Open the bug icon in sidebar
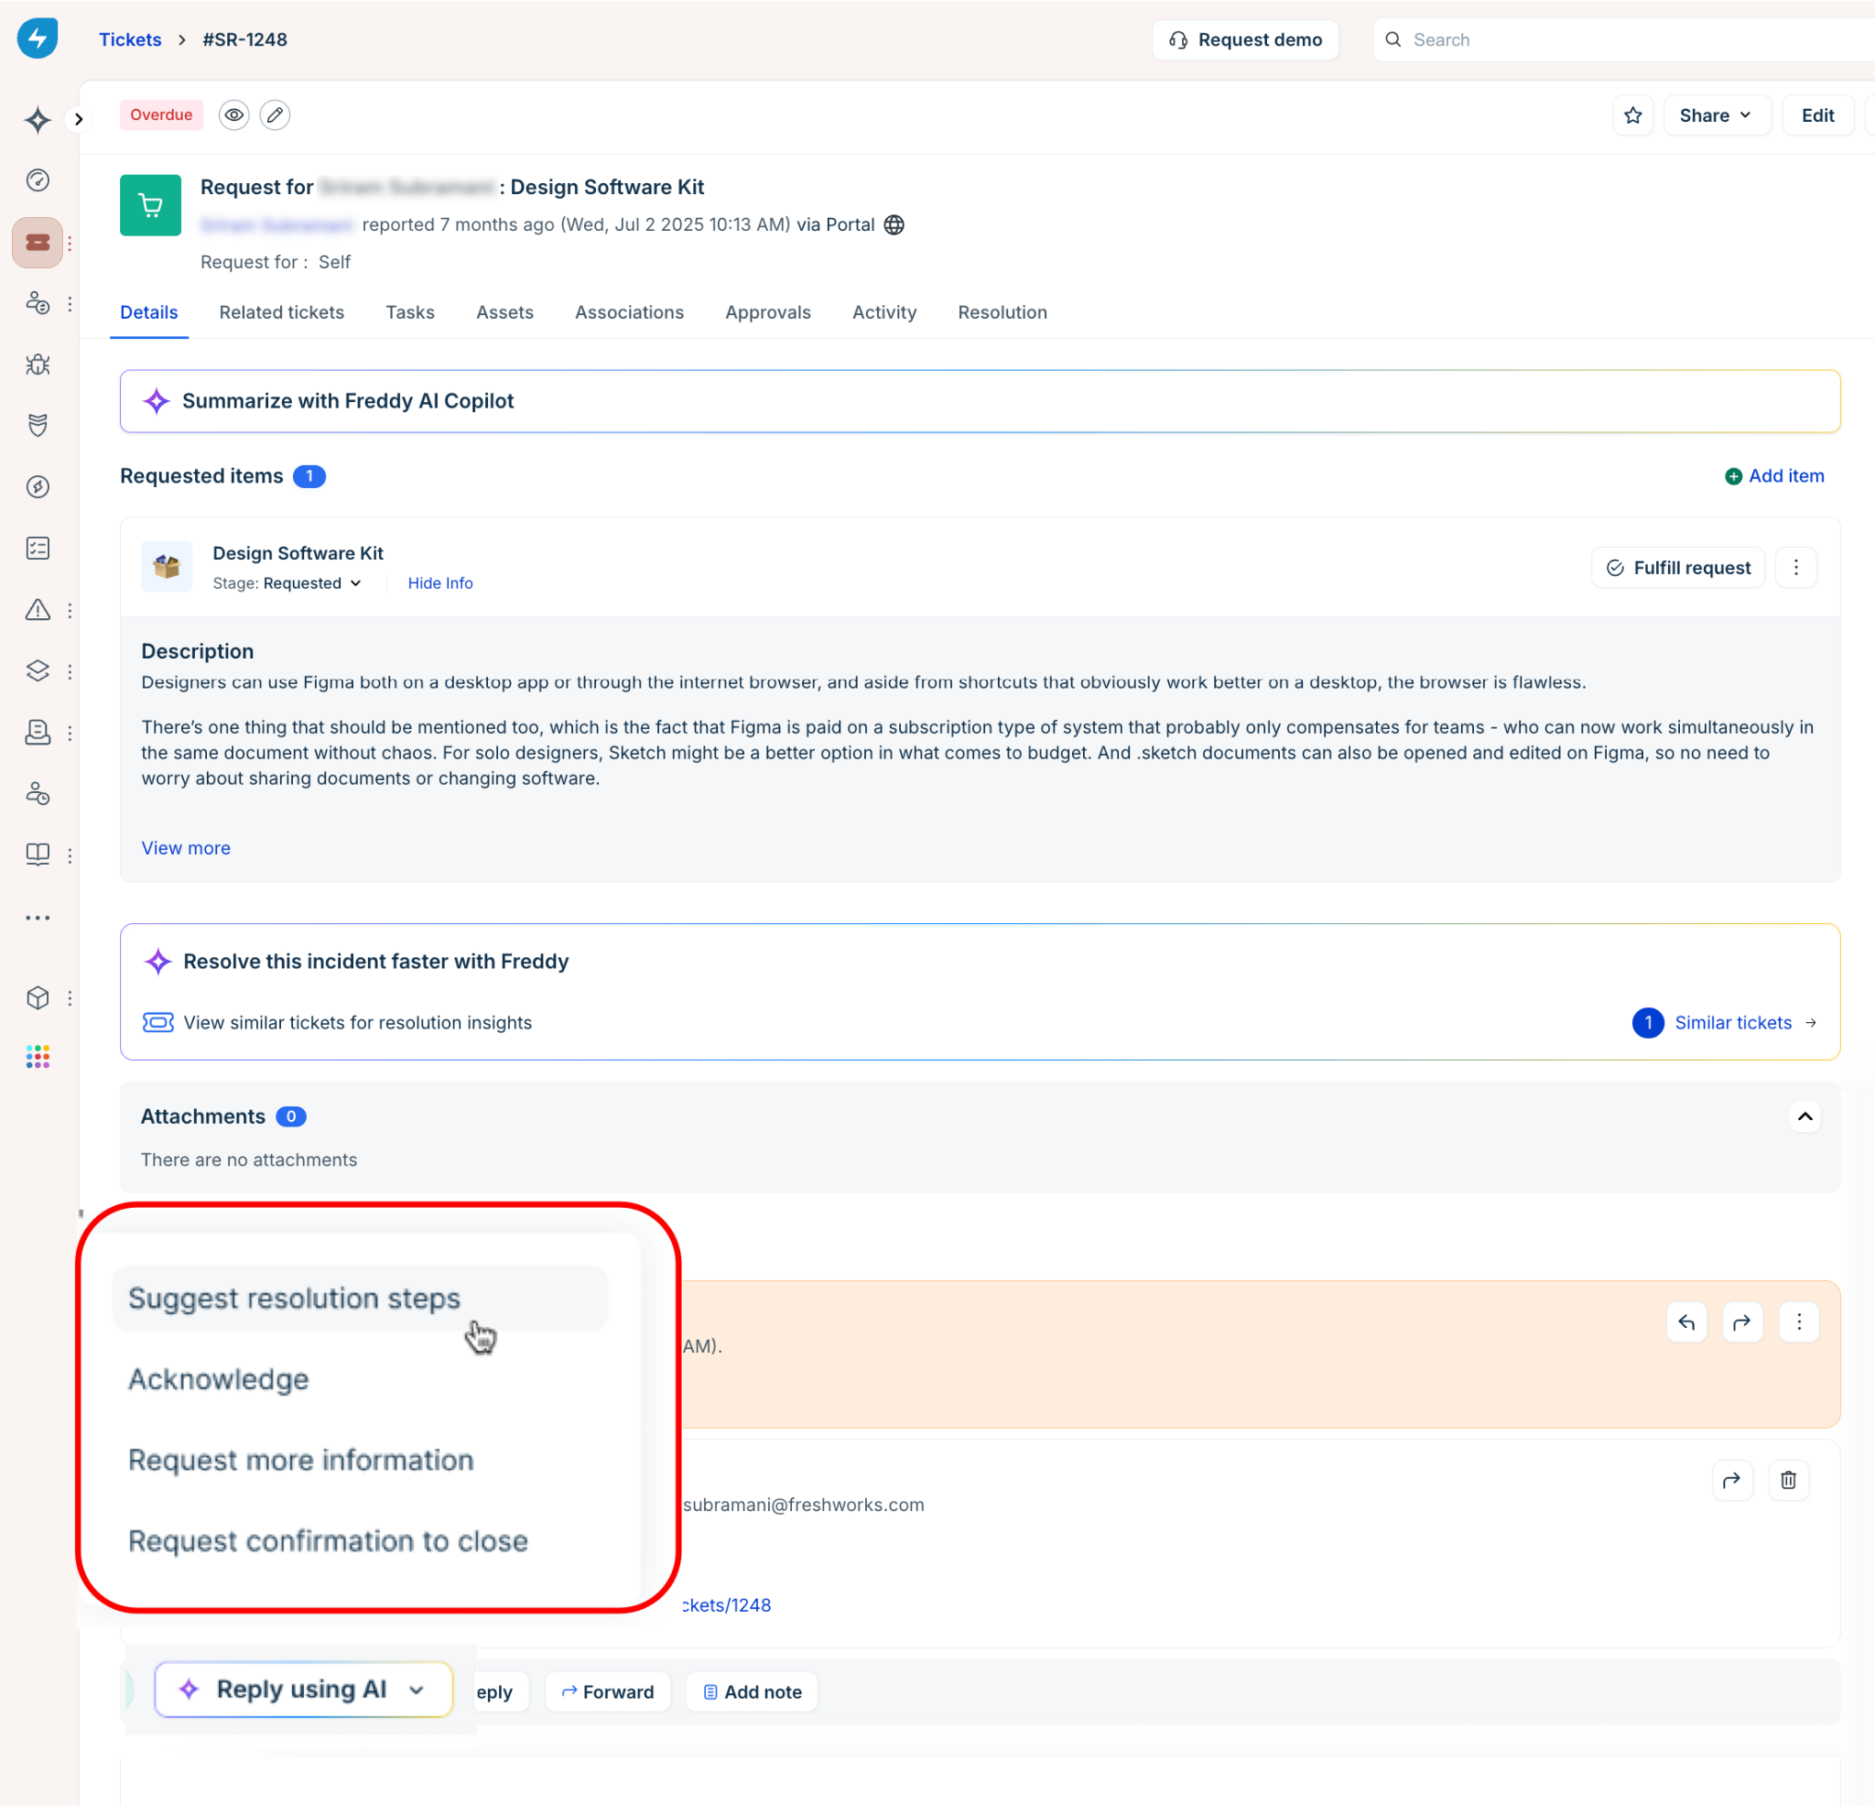1875x1806 pixels. [38, 364]
